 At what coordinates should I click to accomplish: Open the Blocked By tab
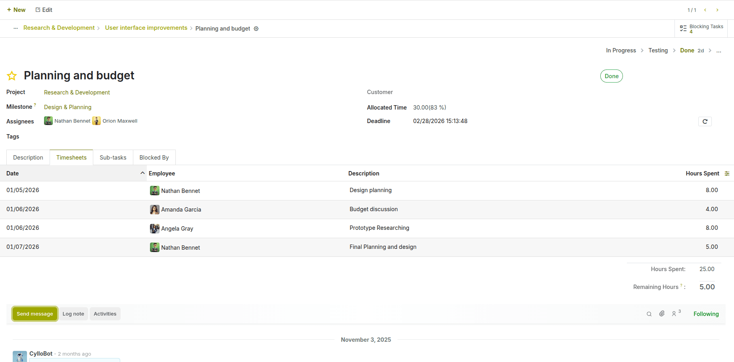154,158
